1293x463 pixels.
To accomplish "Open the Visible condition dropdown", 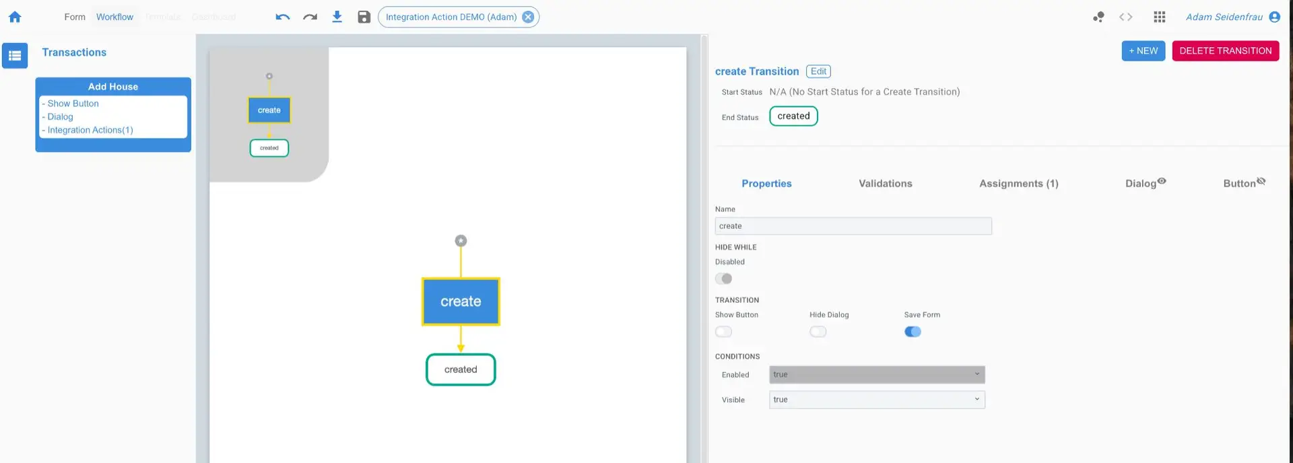I will [x=877, y=400].
